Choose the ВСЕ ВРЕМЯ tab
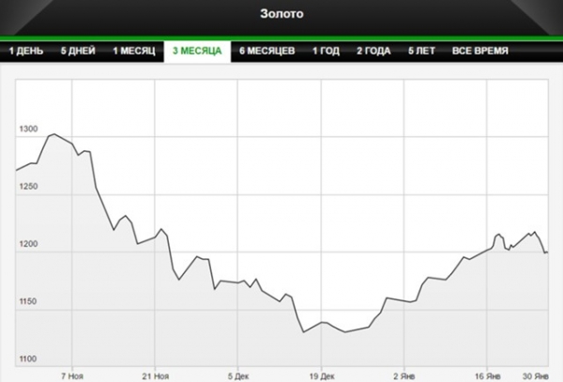Image resolution: width=563 pixels, height=382 pixels. point(480,51)
